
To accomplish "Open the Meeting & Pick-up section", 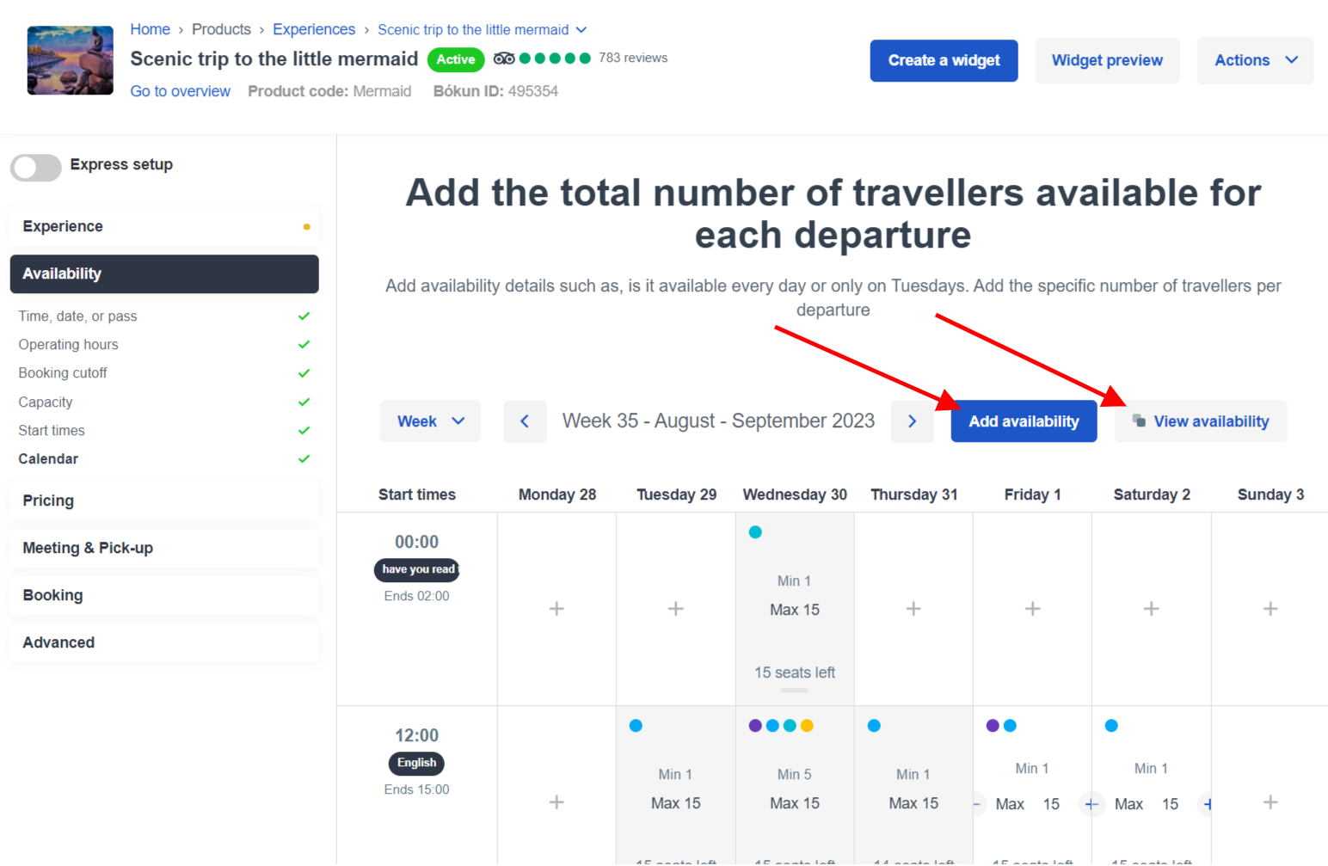I will pos(164,548).
